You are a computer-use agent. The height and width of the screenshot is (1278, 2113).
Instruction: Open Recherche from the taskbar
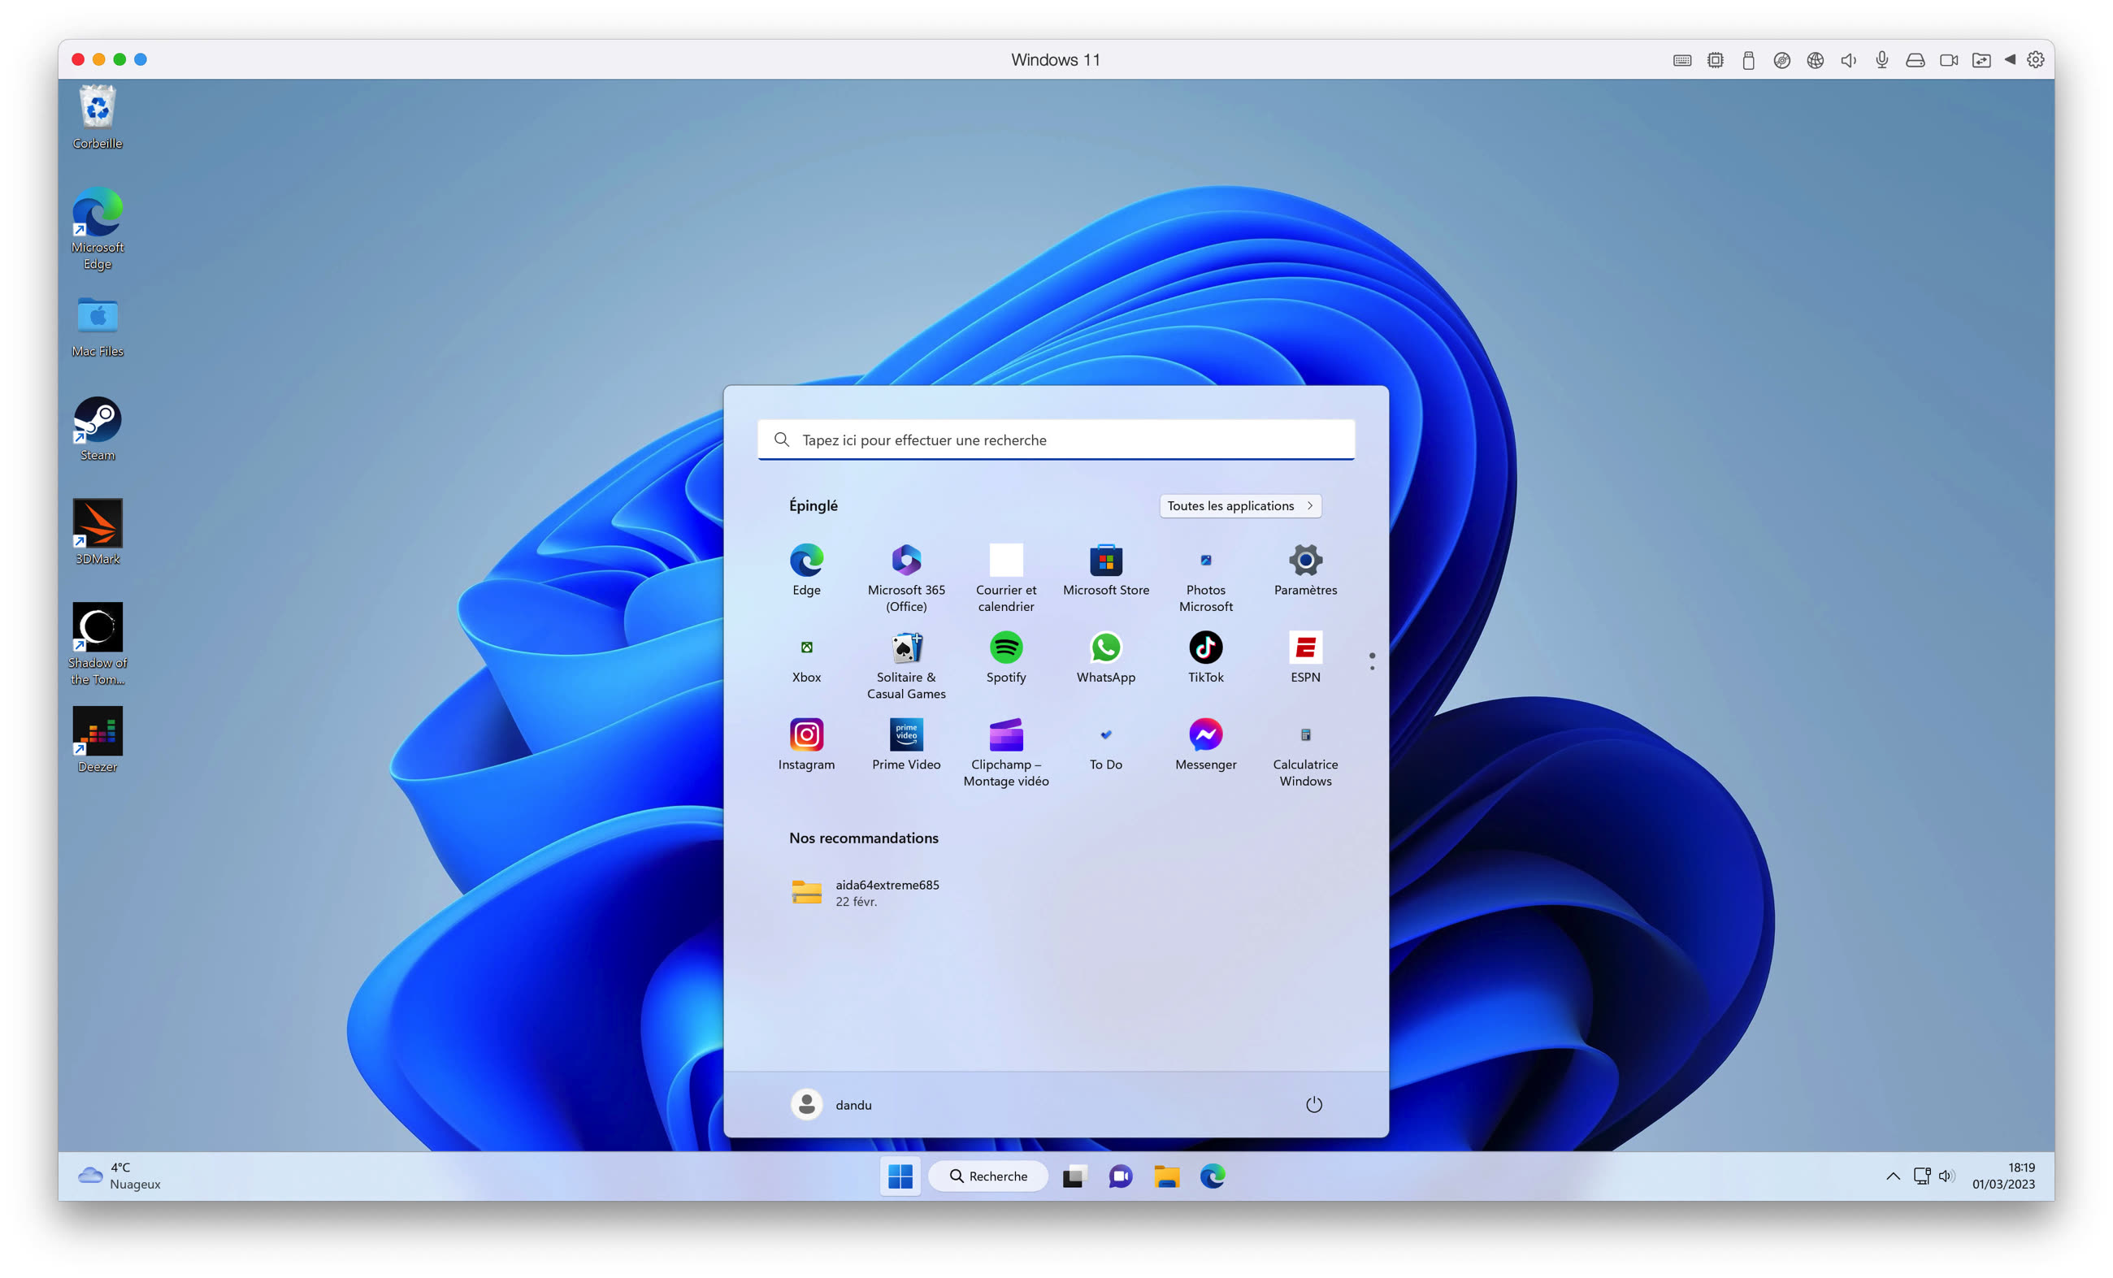tap(988, 1175)
